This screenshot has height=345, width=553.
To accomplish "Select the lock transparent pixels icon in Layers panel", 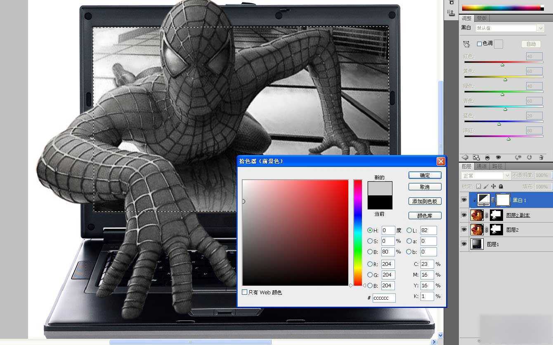I will coord(478,186).
